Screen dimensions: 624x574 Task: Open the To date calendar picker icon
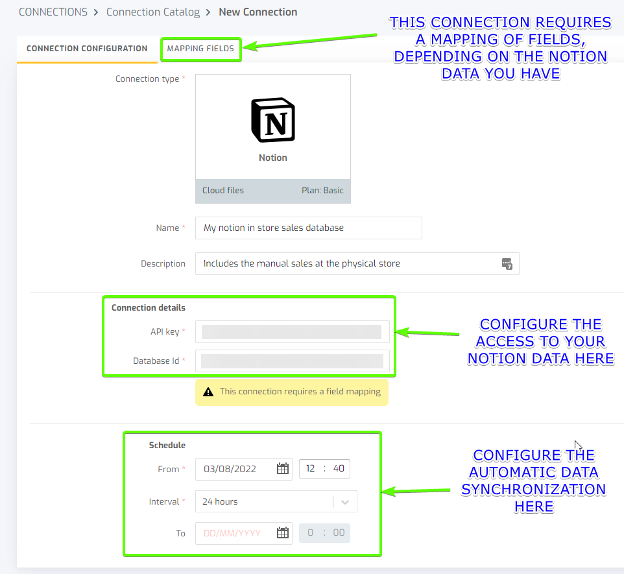pos(283,532)
